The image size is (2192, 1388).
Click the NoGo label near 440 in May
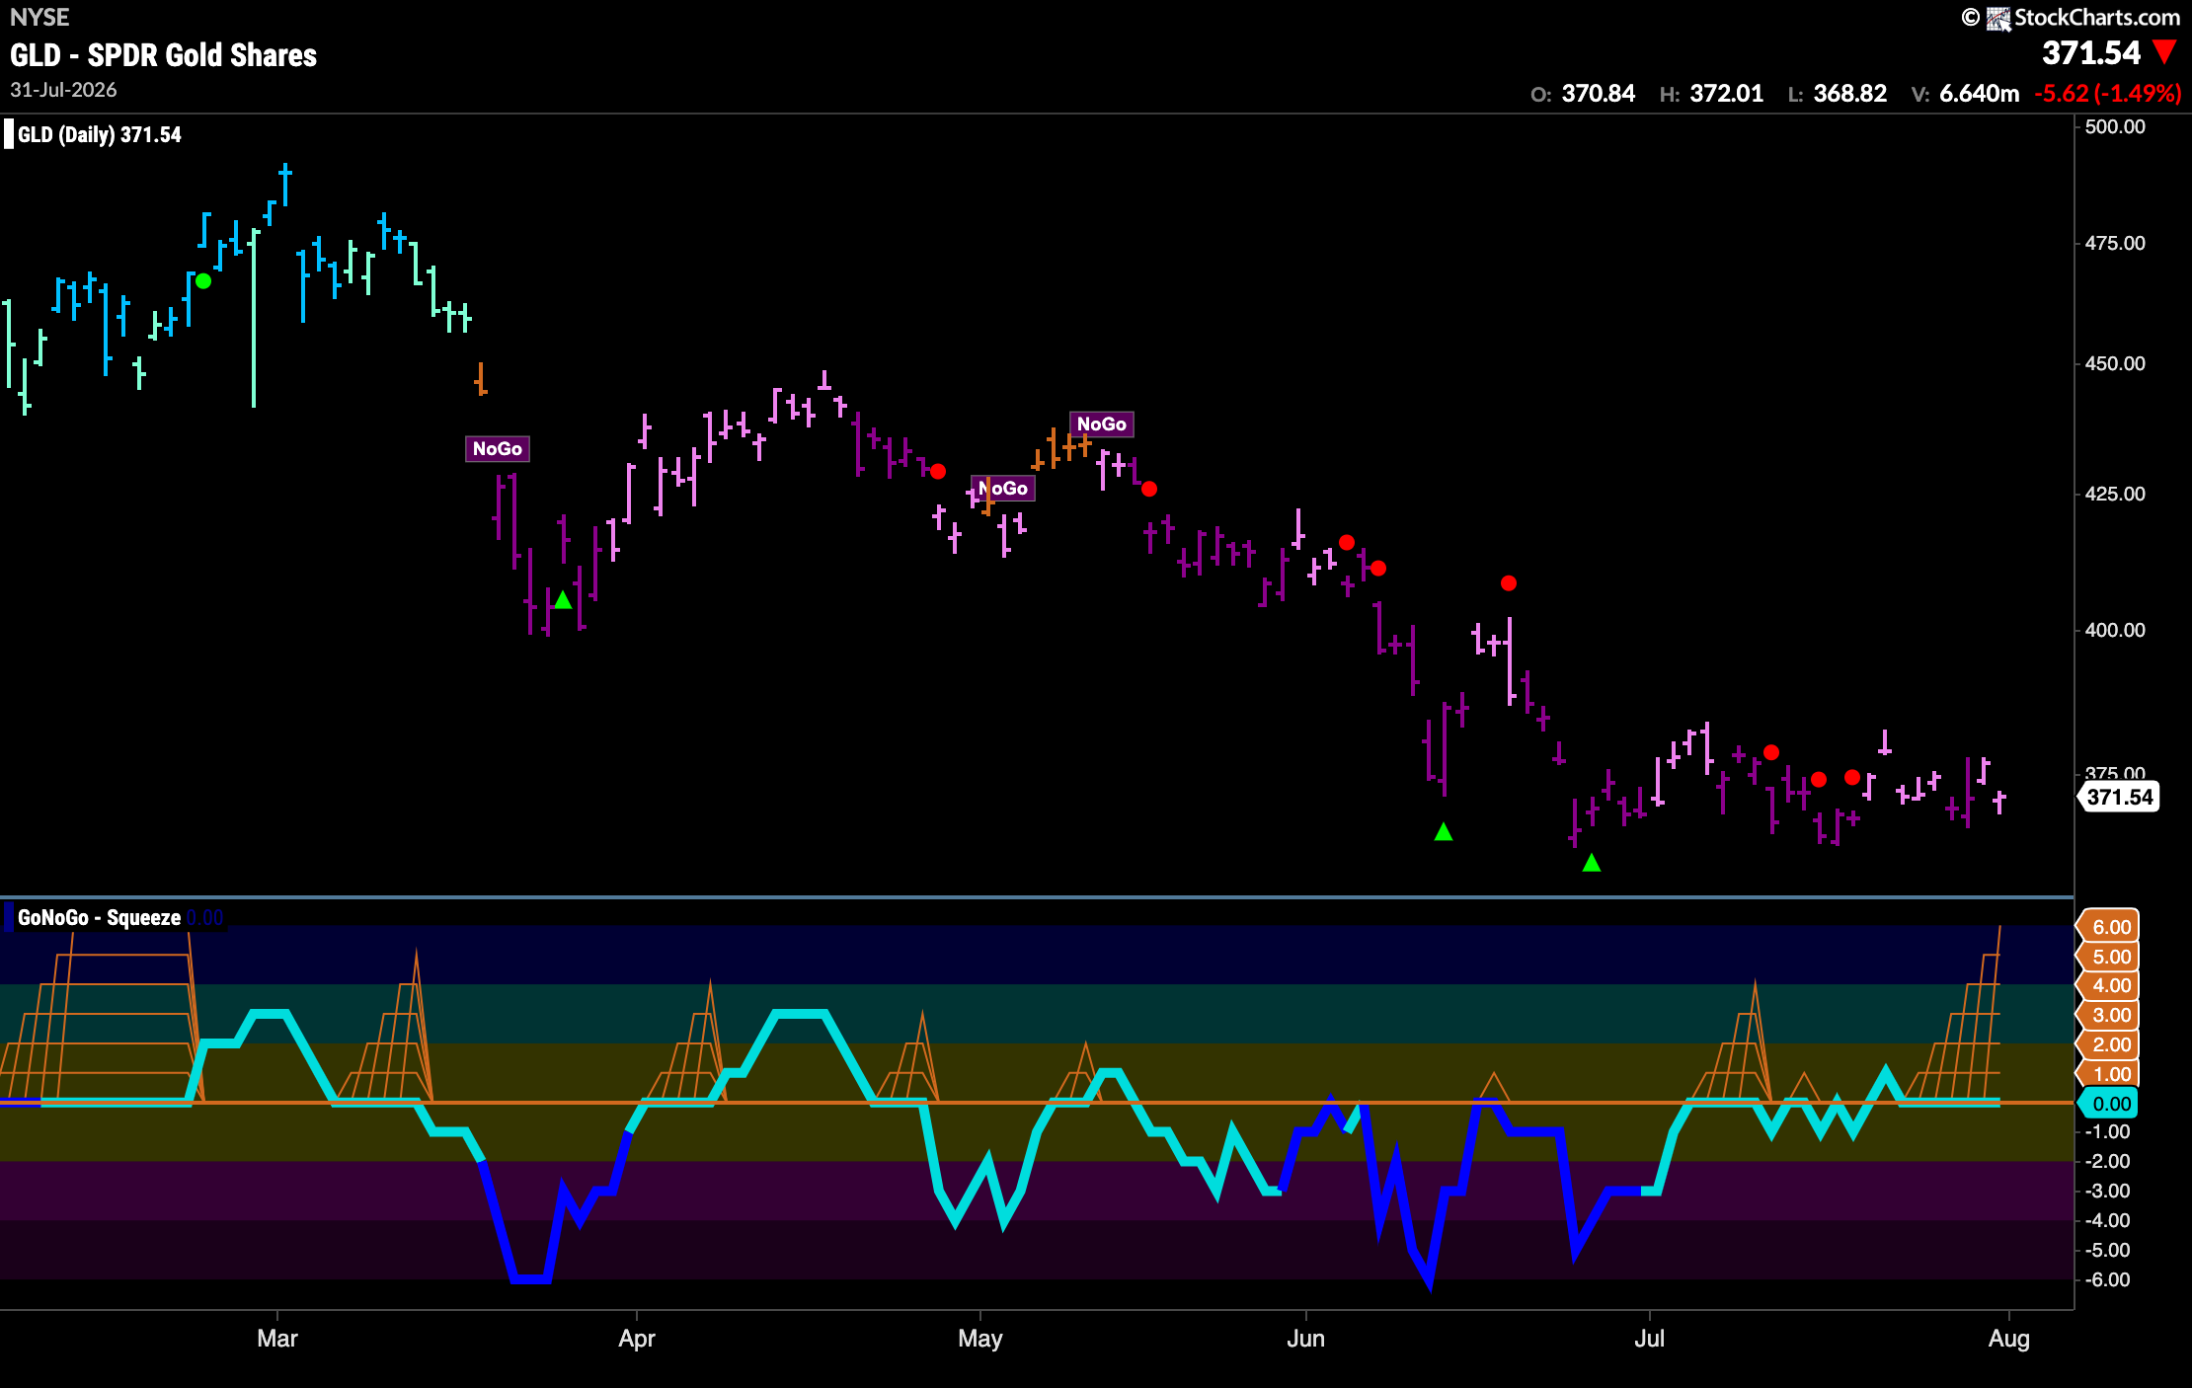[1102, 424]
